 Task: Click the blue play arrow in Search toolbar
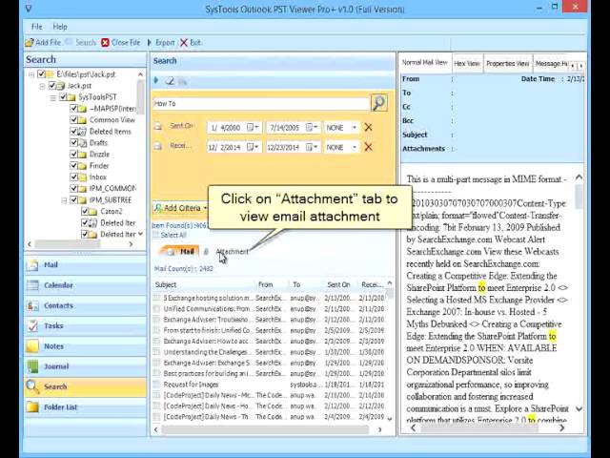coord(156,80)
